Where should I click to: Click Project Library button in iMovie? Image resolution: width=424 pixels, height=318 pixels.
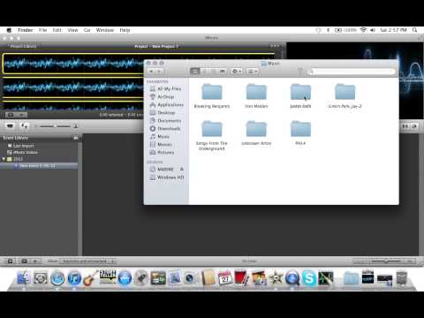pos(23,46)
